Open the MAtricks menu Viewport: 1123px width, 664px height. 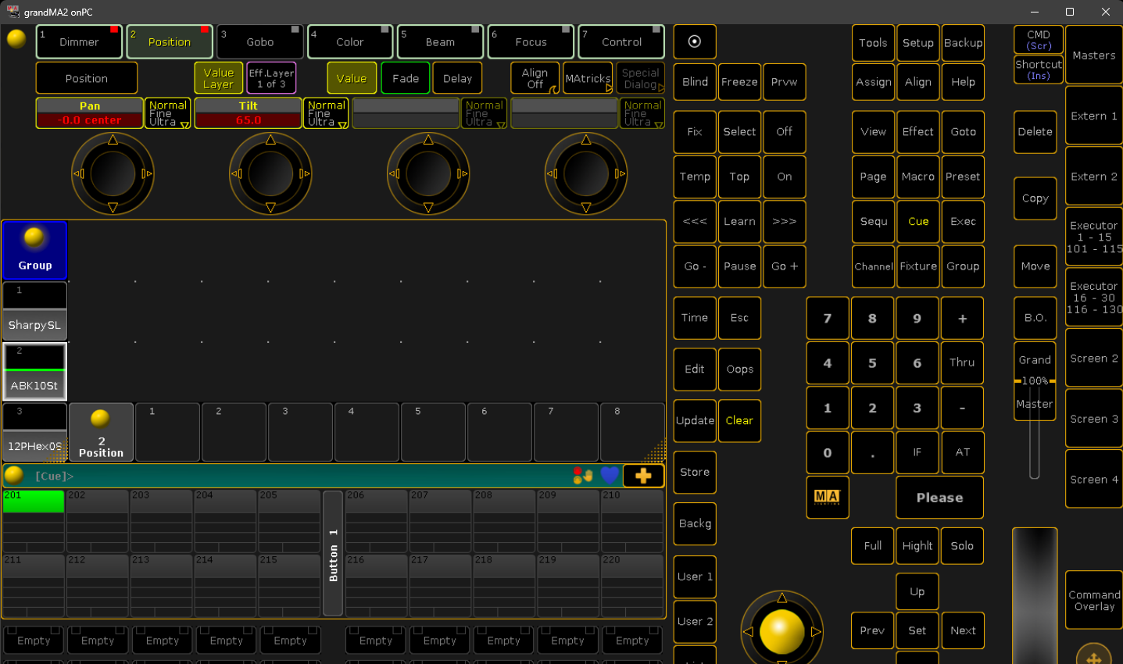pyautogui.click(x=588, y=78)
